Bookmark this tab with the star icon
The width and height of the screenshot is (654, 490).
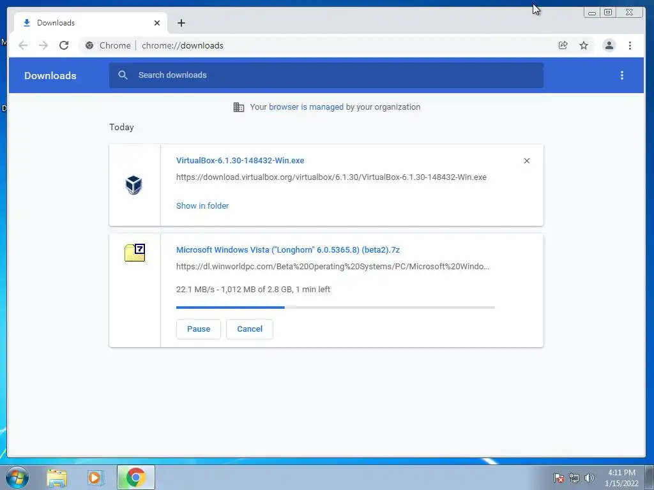pos(584,45)
